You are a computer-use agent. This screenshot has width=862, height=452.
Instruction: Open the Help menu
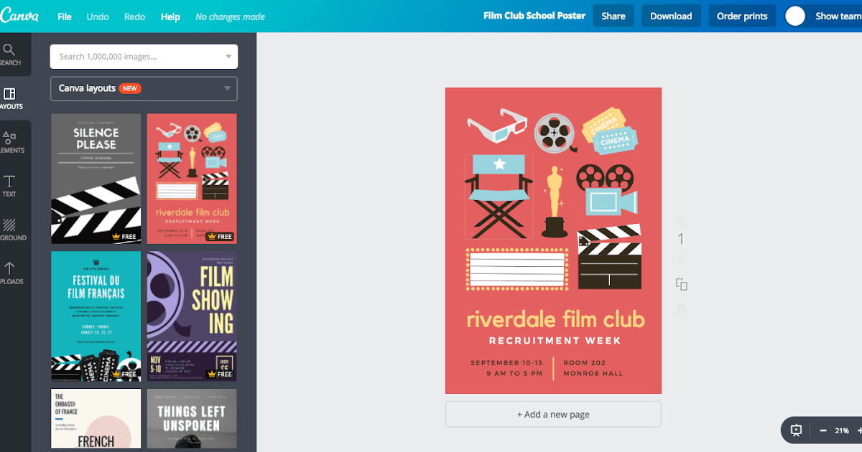pos(170,17)
